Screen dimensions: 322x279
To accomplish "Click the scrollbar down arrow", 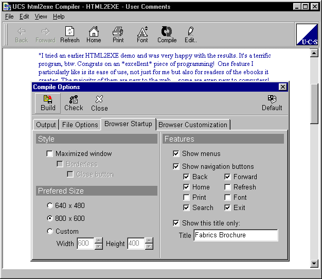I will 314,264.
